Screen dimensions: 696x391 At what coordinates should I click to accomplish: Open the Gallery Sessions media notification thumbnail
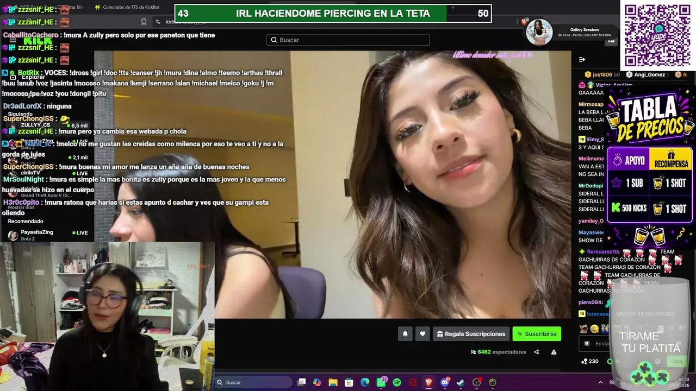coord(539,32)
